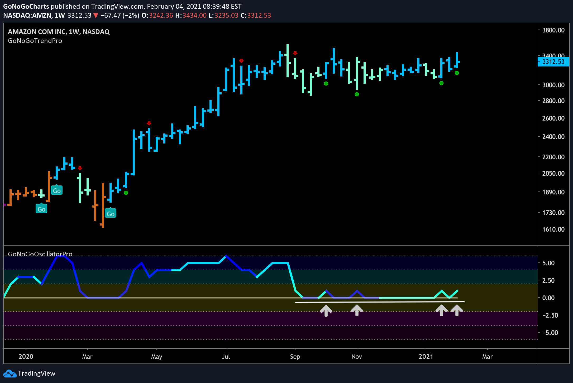Screen dimensions: 573x383
Task: Click the Mar 2021 time axis label
Action: [x=487, y=357]
